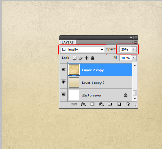Click the Opacity 20% value field
The height and width of the screenshot is (149, 162).
click(125, 49)
